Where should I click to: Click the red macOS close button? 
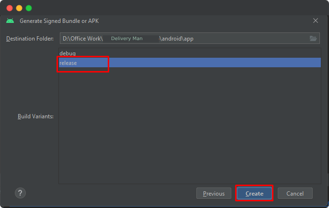(10, 8)
